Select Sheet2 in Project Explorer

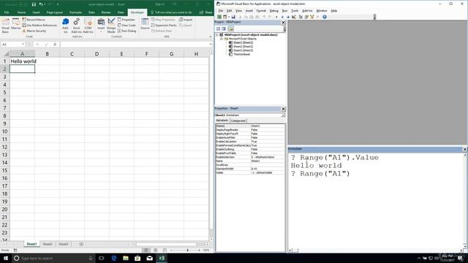(241, 47)
